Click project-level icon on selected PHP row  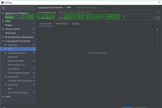point(34,49)
